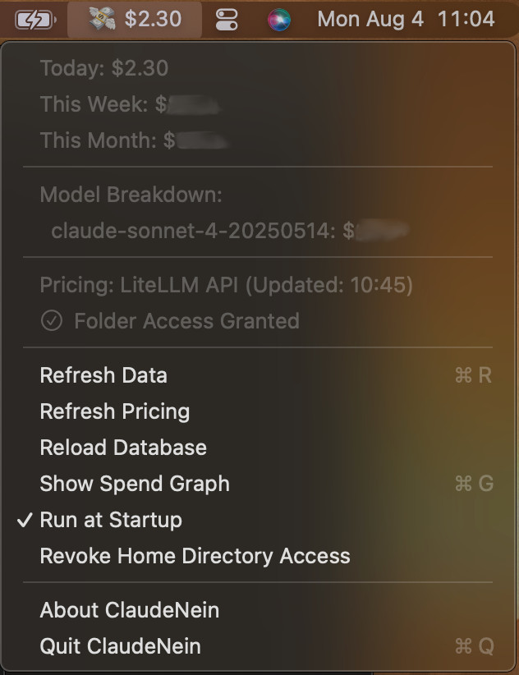Click the Folder Access Granted checkmark icon
The image size is (519, 675).
[52, 320]
